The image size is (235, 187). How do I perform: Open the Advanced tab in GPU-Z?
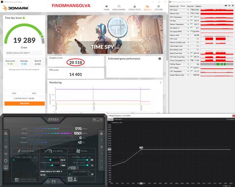click(x=190, y=6)
